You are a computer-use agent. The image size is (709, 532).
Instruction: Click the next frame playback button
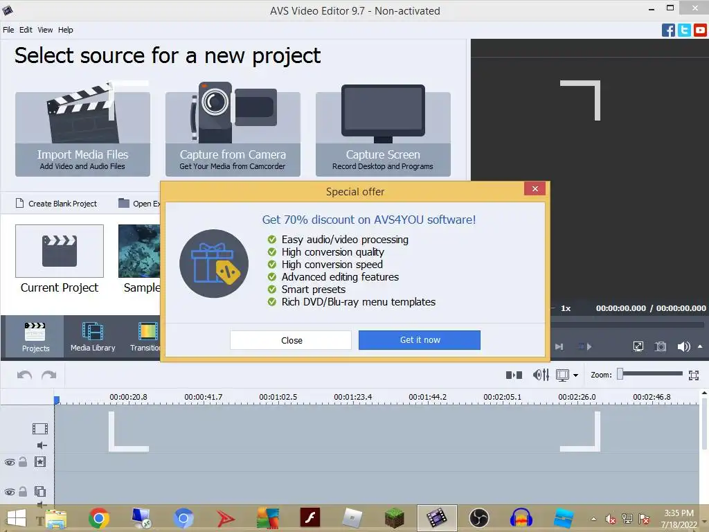(x=559, y=346)
